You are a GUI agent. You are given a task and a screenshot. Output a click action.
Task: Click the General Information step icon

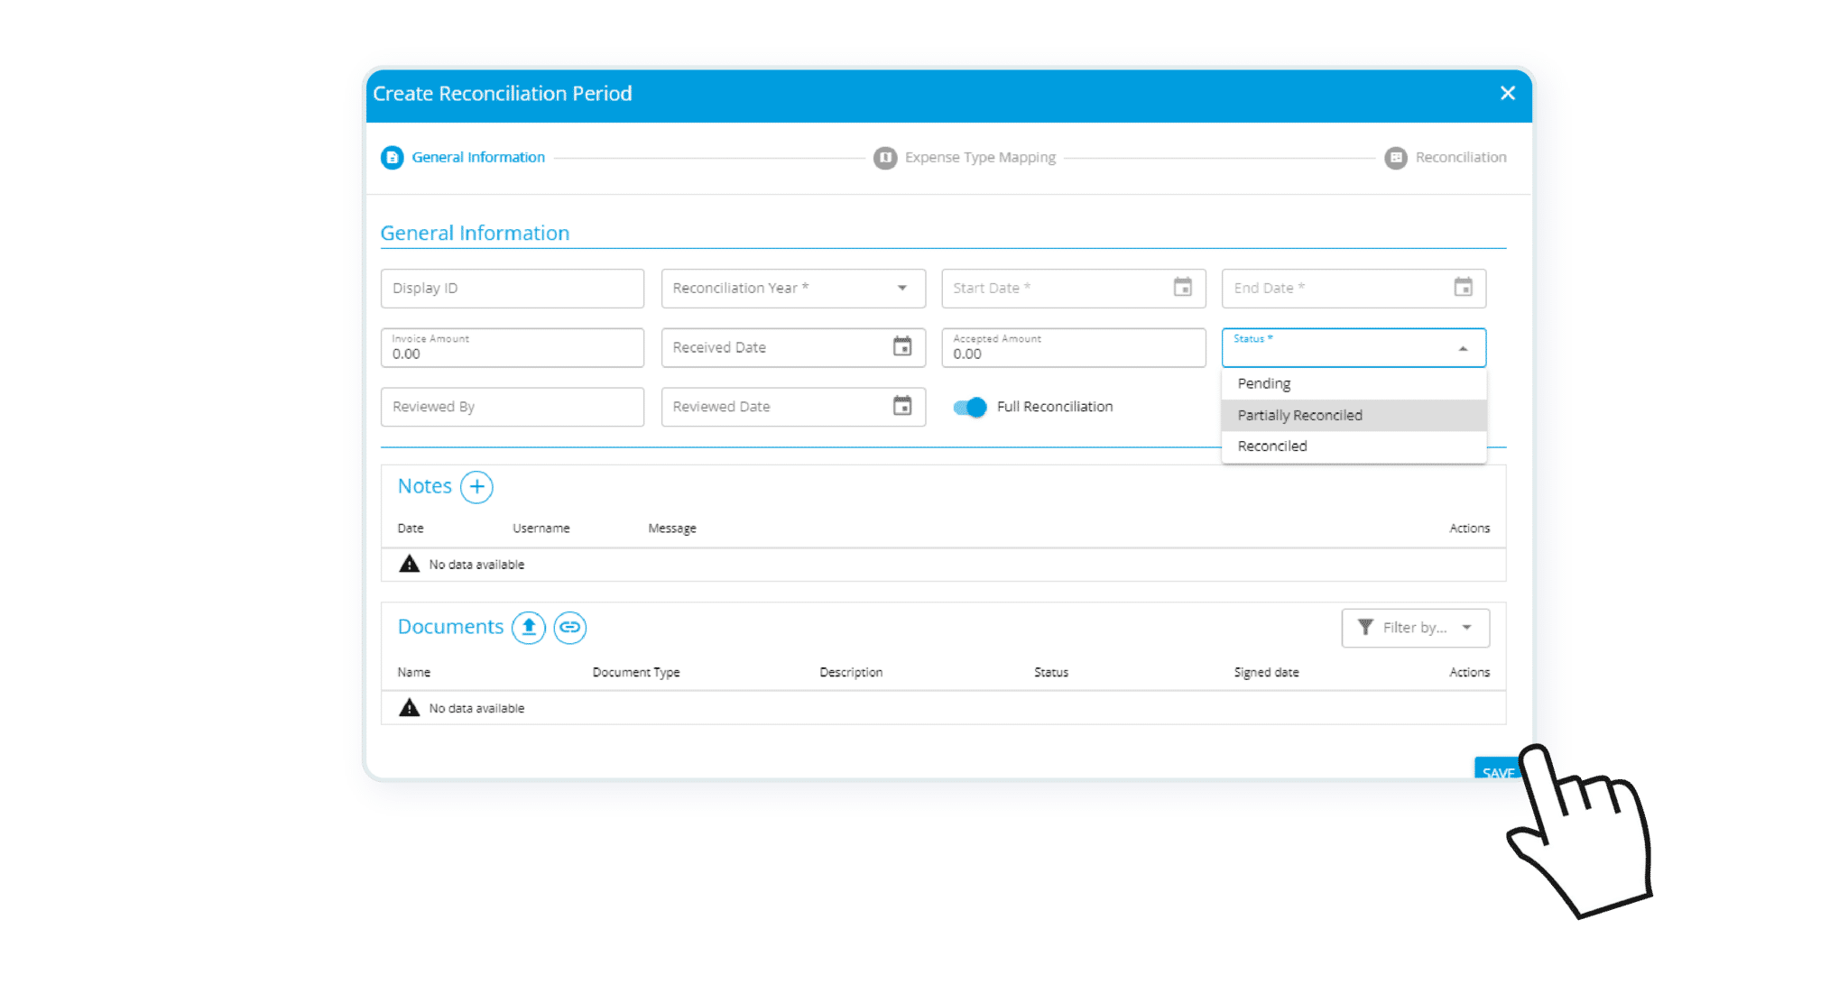coord(391,157)
